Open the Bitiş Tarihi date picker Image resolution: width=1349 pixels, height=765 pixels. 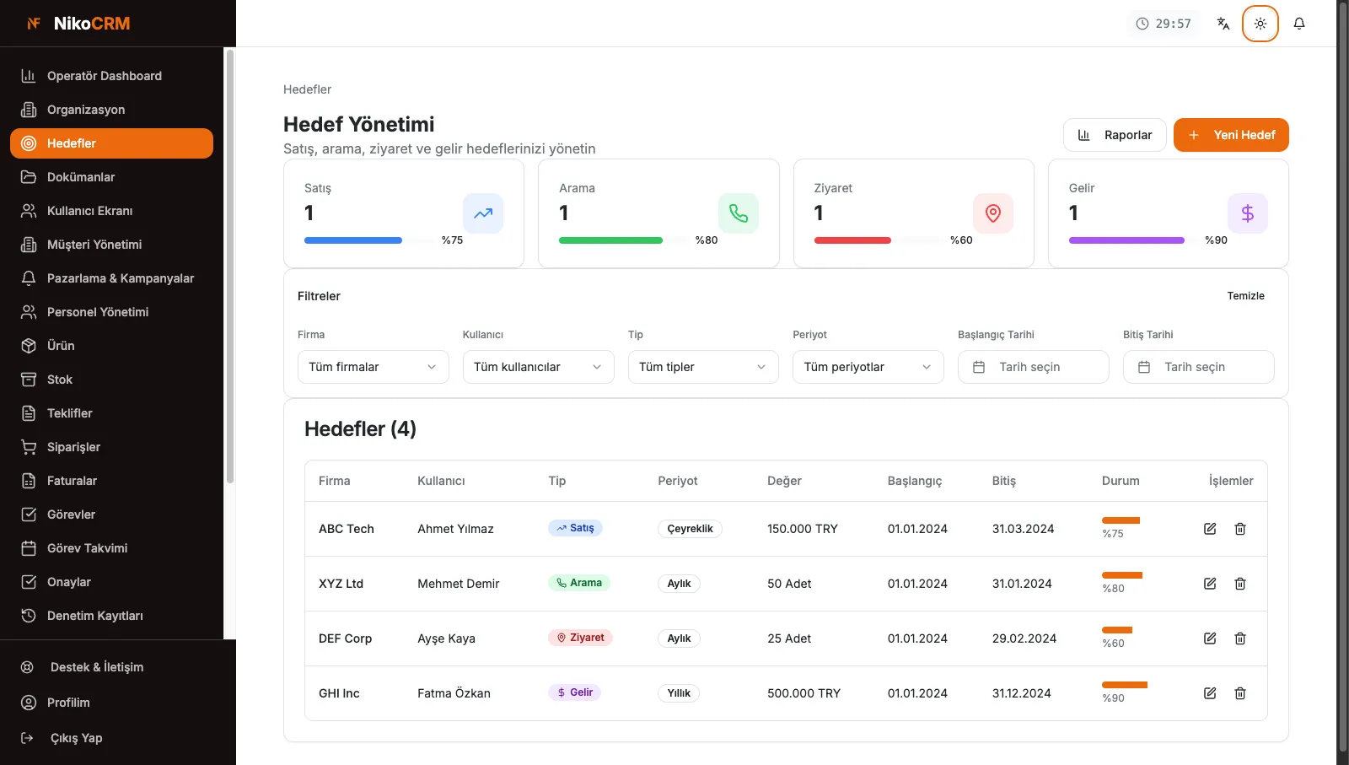1199,367
